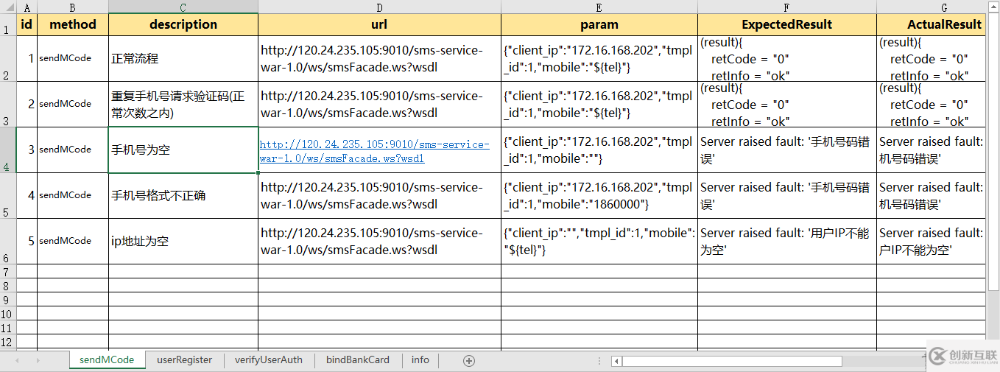Click sendMCode method cell for id 3
This screenshot has height=372, width=1000.
73,150
